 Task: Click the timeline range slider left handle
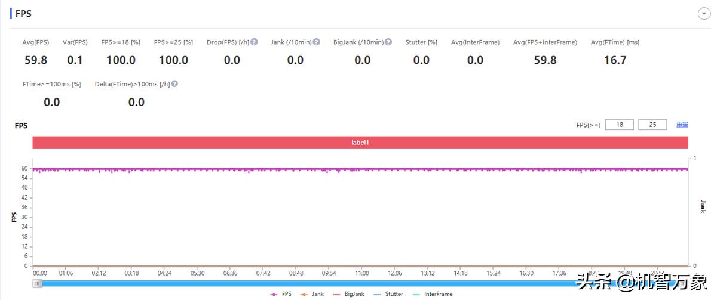tap(38, 283)
